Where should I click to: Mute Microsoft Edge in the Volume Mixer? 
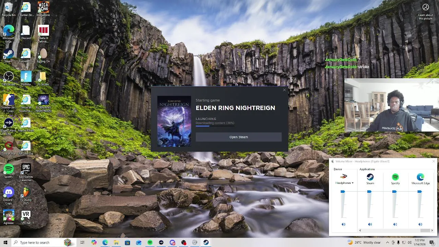tap(420, 224)
